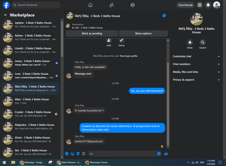Click More options button
Viewport: 226px width, 166px height.
[143, 34]
